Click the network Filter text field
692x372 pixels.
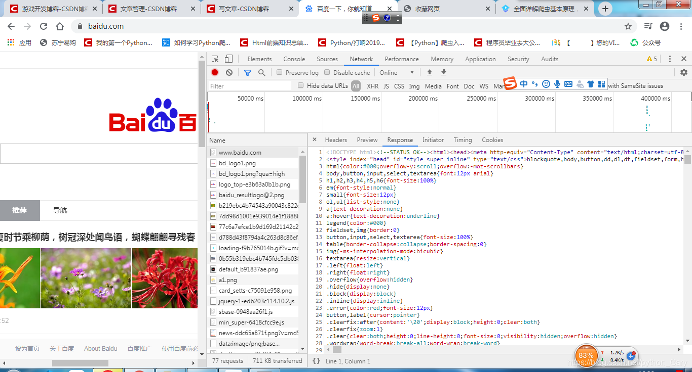coord(250,86)
